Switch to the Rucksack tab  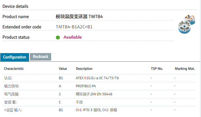(x=41, y=57)
